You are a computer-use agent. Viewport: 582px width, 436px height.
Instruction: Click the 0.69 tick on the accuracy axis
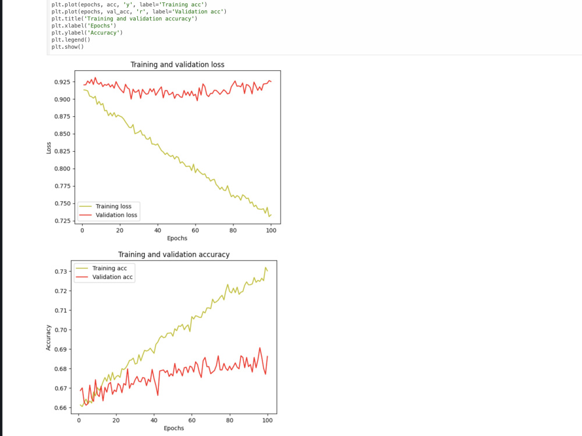point(61,349)
